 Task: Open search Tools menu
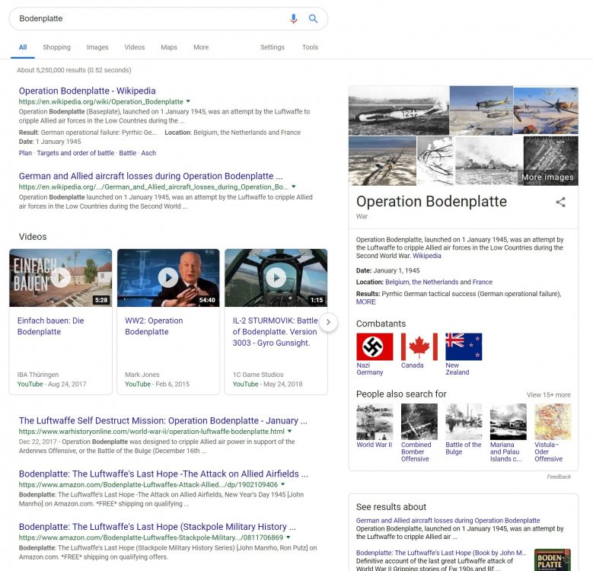(x=310, y=47)
